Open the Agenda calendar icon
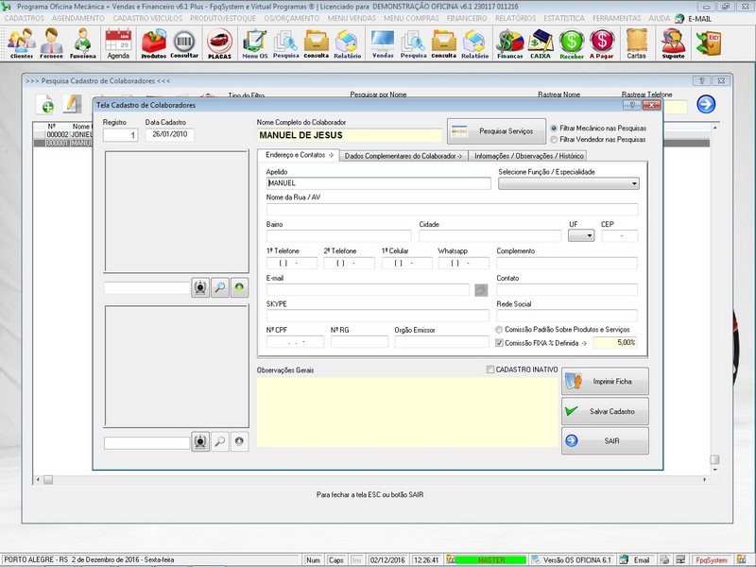The image size is (756, 567). tap(118, 43)
